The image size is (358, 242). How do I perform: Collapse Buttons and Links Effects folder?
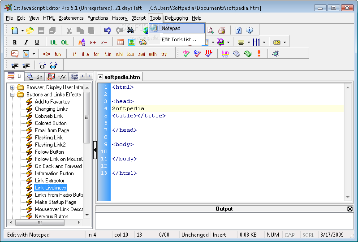coord(13,95)
